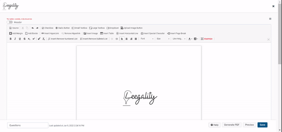Click Add Margin
This screenshot has height=132, width=282.
point(16,33)
